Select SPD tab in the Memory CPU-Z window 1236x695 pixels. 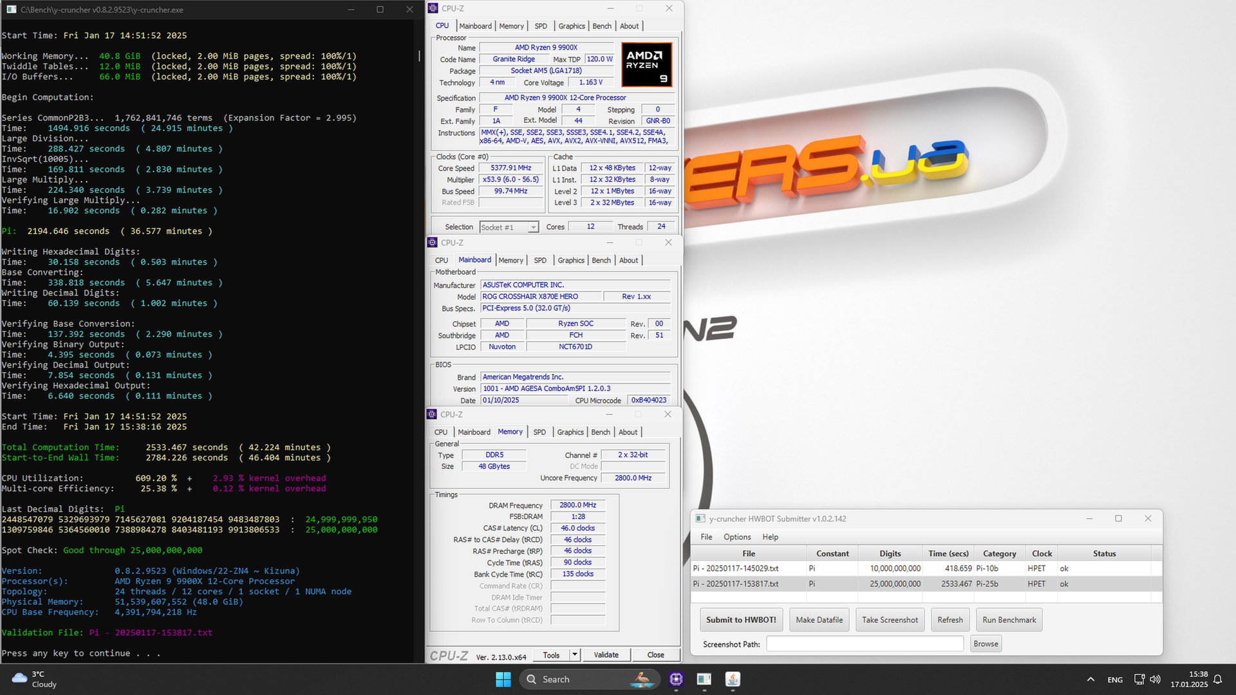(539, 432)
